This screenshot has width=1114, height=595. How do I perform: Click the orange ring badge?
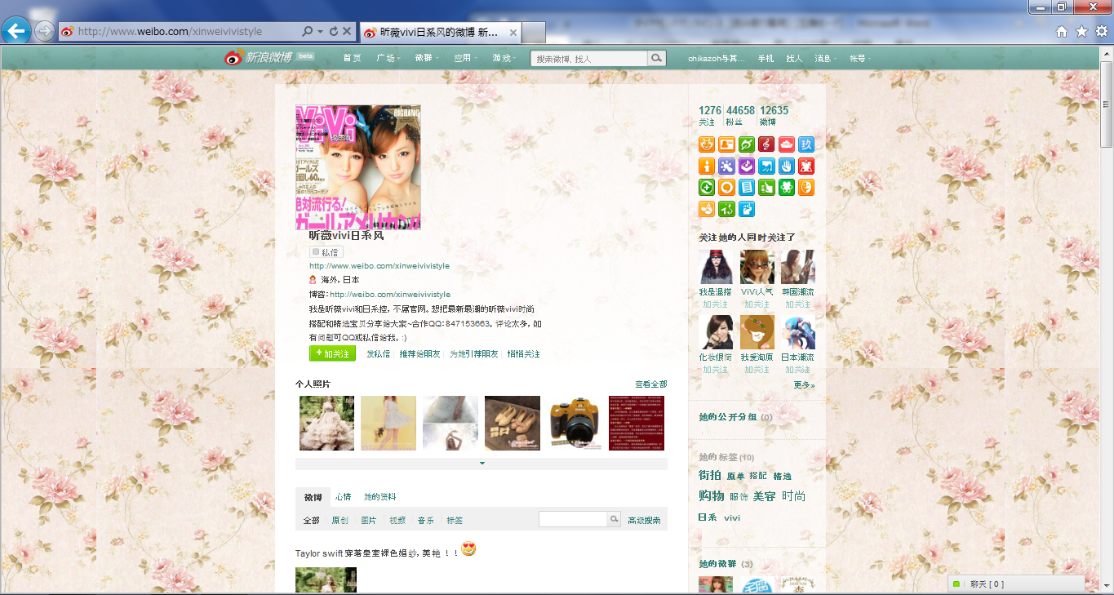coord(727,187)
